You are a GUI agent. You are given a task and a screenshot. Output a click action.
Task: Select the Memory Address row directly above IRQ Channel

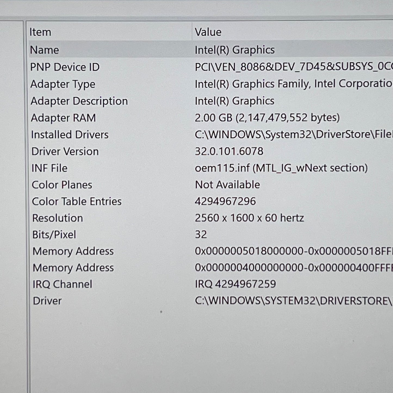pyautogui.click(x=73, y=268)
